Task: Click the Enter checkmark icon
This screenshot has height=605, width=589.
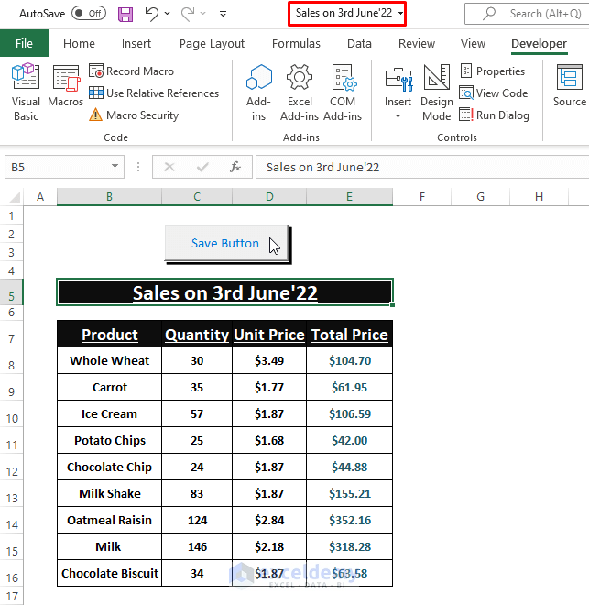Action: (x=202, y=167)
